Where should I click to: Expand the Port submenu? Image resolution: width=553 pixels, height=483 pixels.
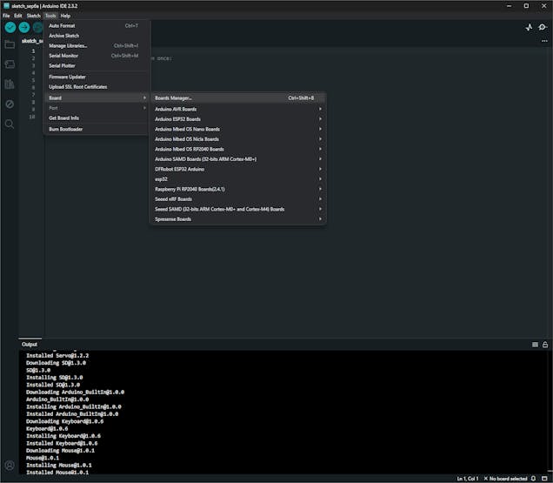pos(96,107)
